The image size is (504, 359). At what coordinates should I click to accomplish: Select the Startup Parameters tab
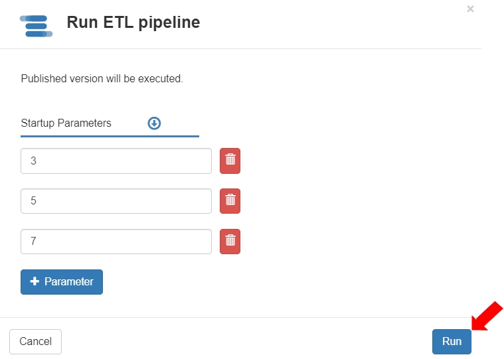click(66, 123)
